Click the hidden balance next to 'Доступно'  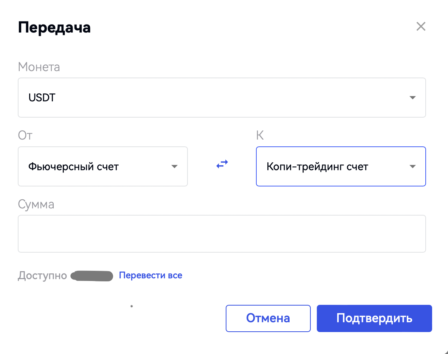(91, 276)
